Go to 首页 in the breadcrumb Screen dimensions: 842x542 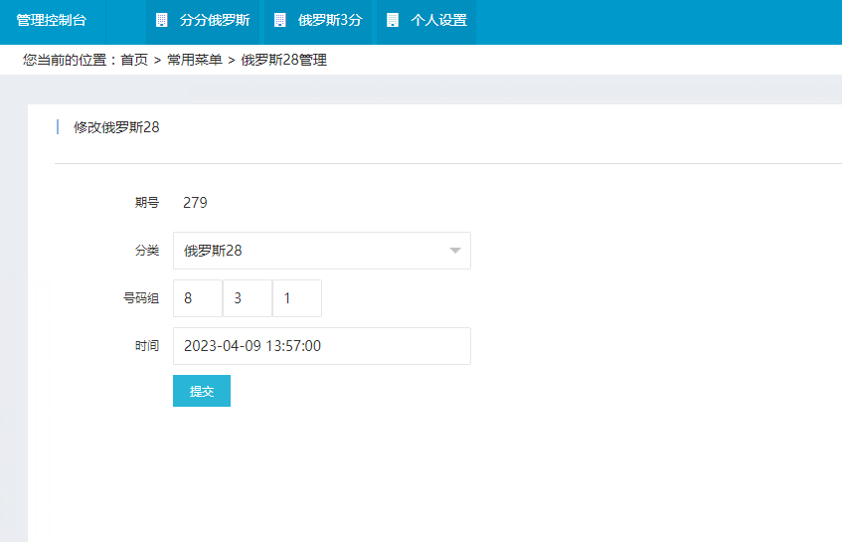pyautogui.click(x=134, y=60)
